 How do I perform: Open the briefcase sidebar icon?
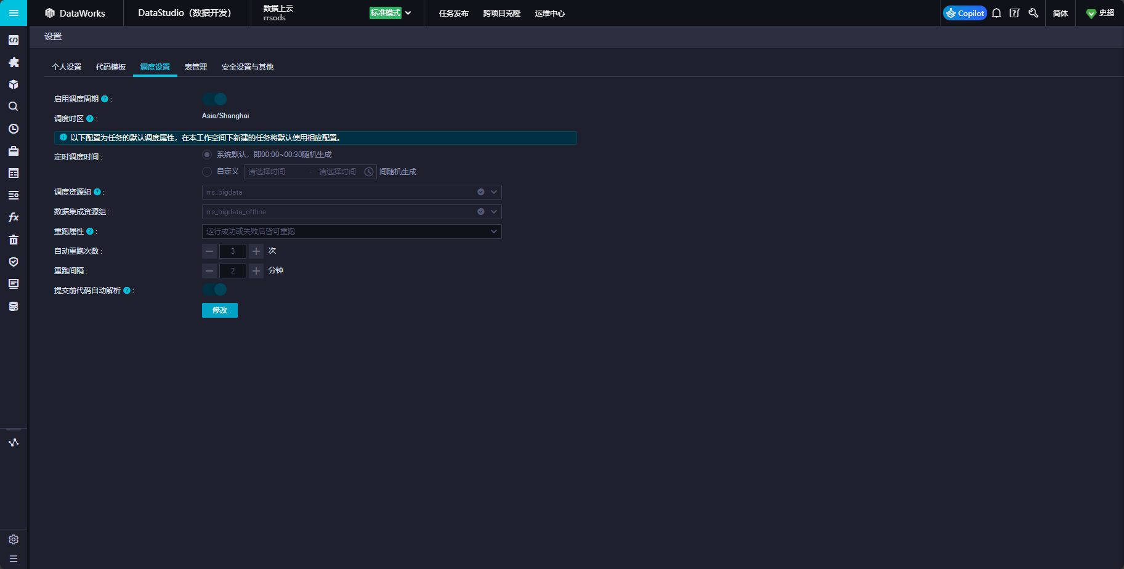(14, 151)
